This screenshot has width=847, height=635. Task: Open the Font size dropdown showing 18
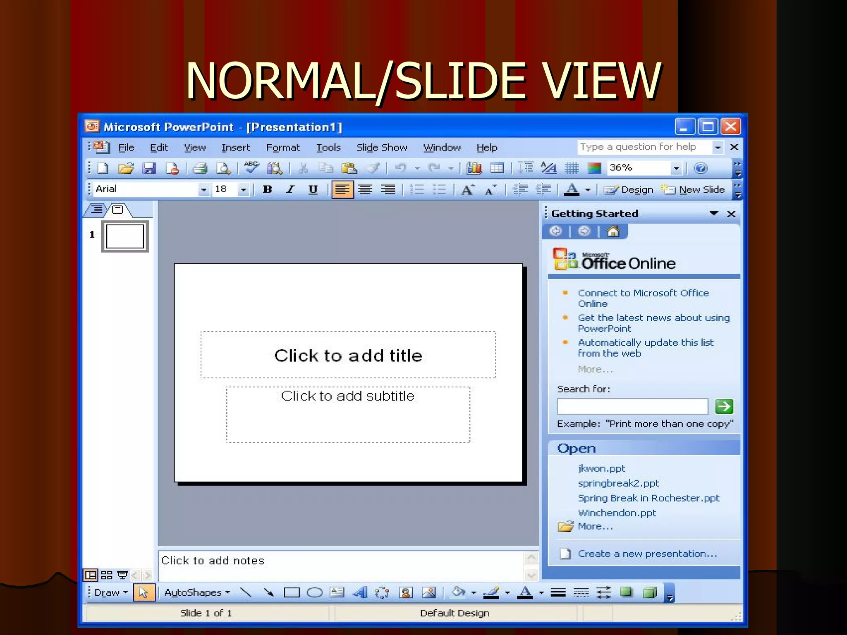[x=244, y=190]
